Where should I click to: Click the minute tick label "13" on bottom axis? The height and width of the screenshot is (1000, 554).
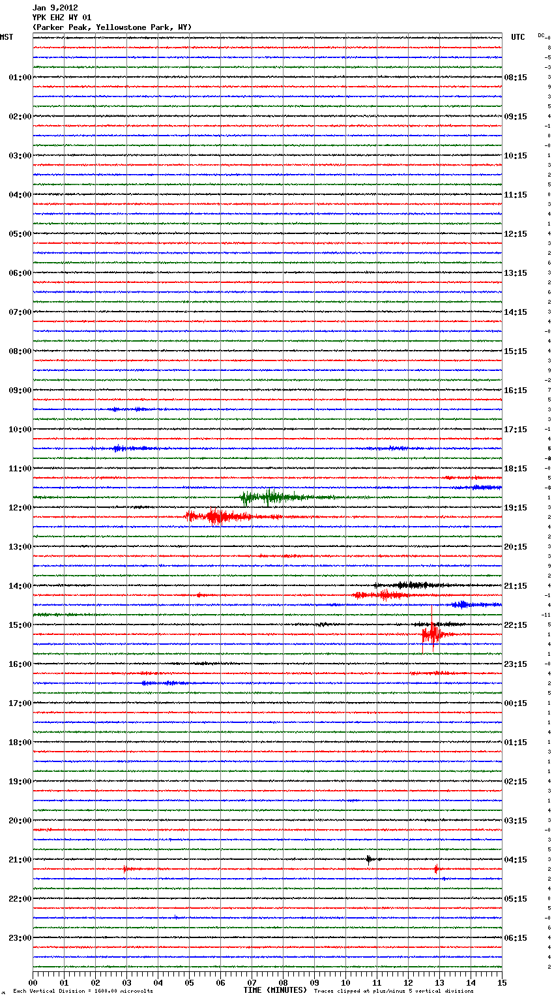pos(439,982)
